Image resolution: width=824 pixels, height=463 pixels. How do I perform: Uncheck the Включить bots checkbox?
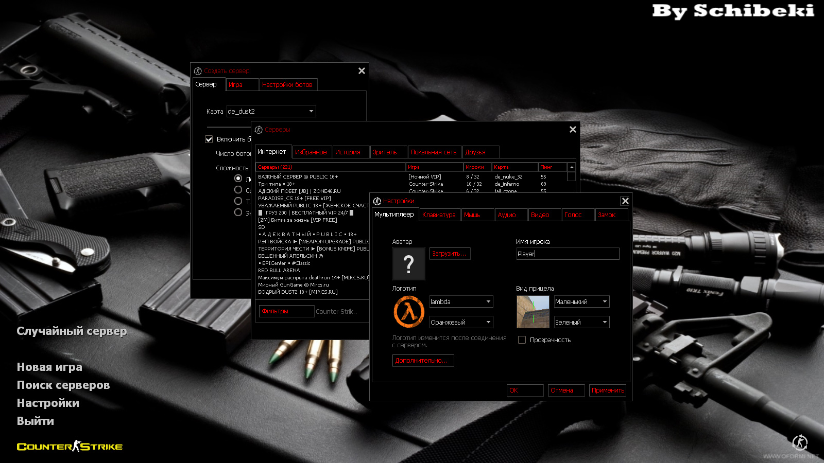(x=209, y=139)
